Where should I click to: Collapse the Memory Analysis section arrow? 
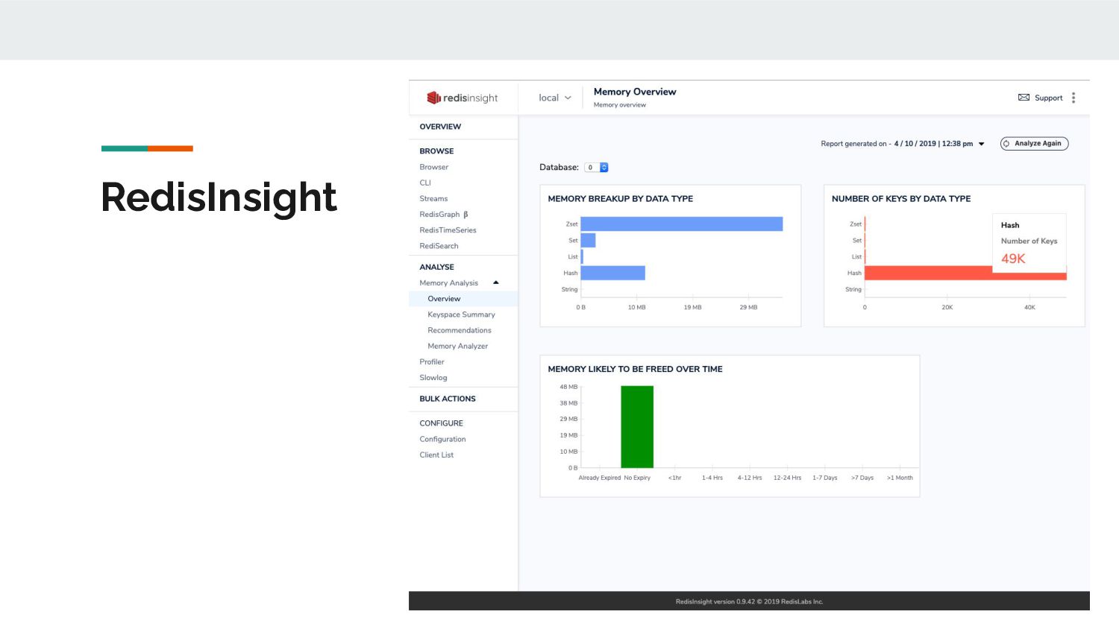496,282
